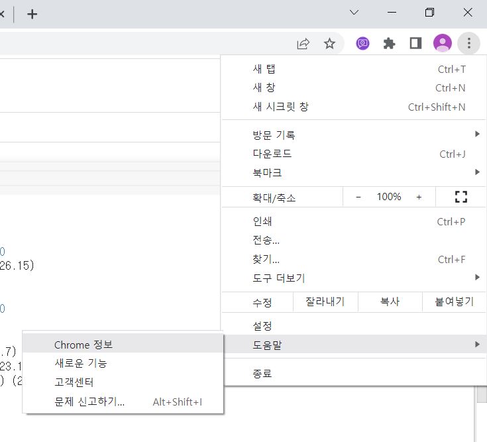487x442 pixels.
Task: Zoom in with the plus button
Action: tap(419, 197)
